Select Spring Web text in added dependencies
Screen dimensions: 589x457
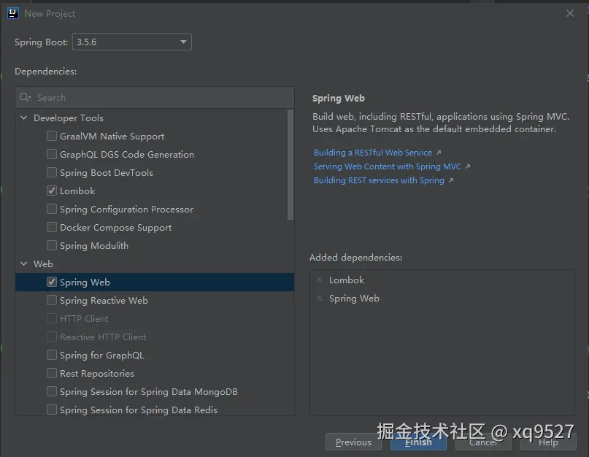tap(354, 299)
